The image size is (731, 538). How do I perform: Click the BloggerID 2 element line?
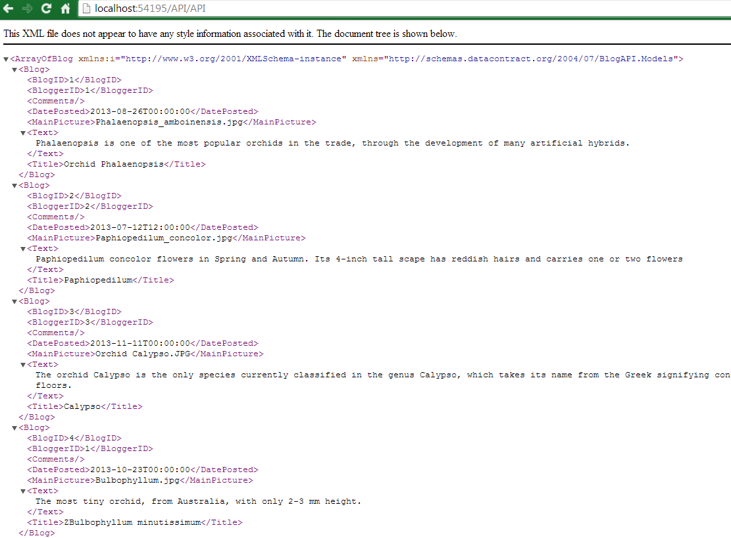pos(90,206)
